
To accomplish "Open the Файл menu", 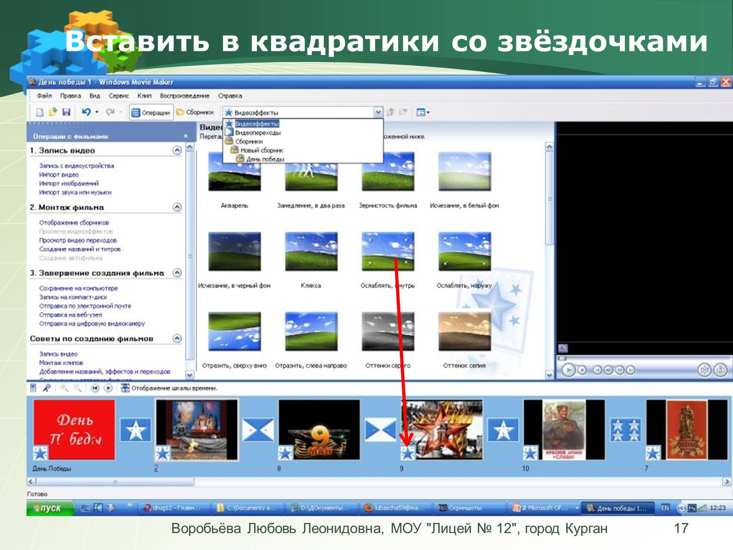I will (x=44, y=96).
